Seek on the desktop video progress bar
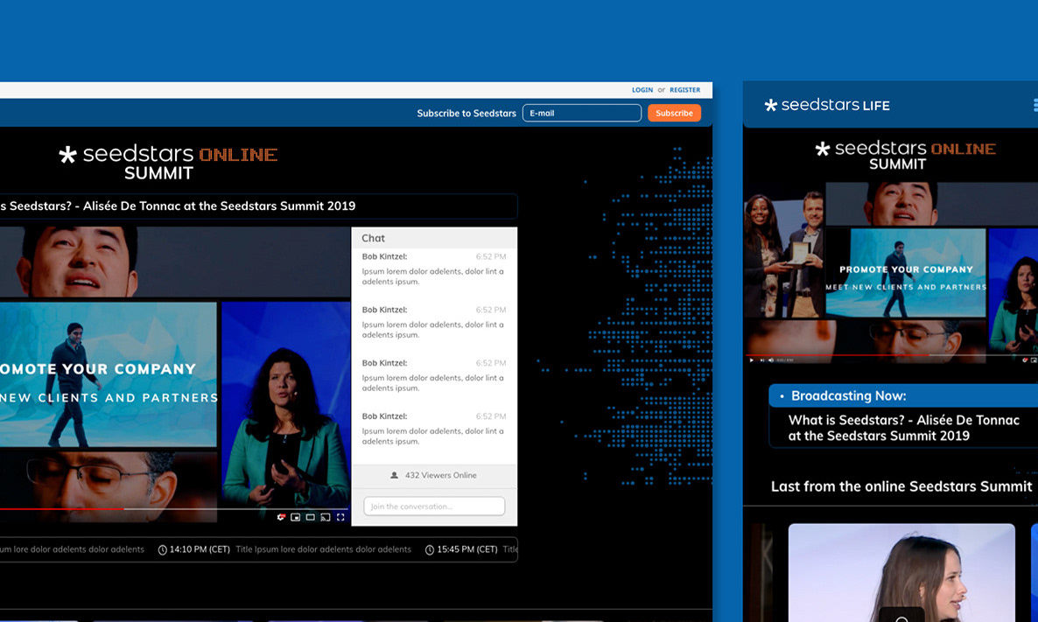The image size is (1038, 622). coord(173,509)
